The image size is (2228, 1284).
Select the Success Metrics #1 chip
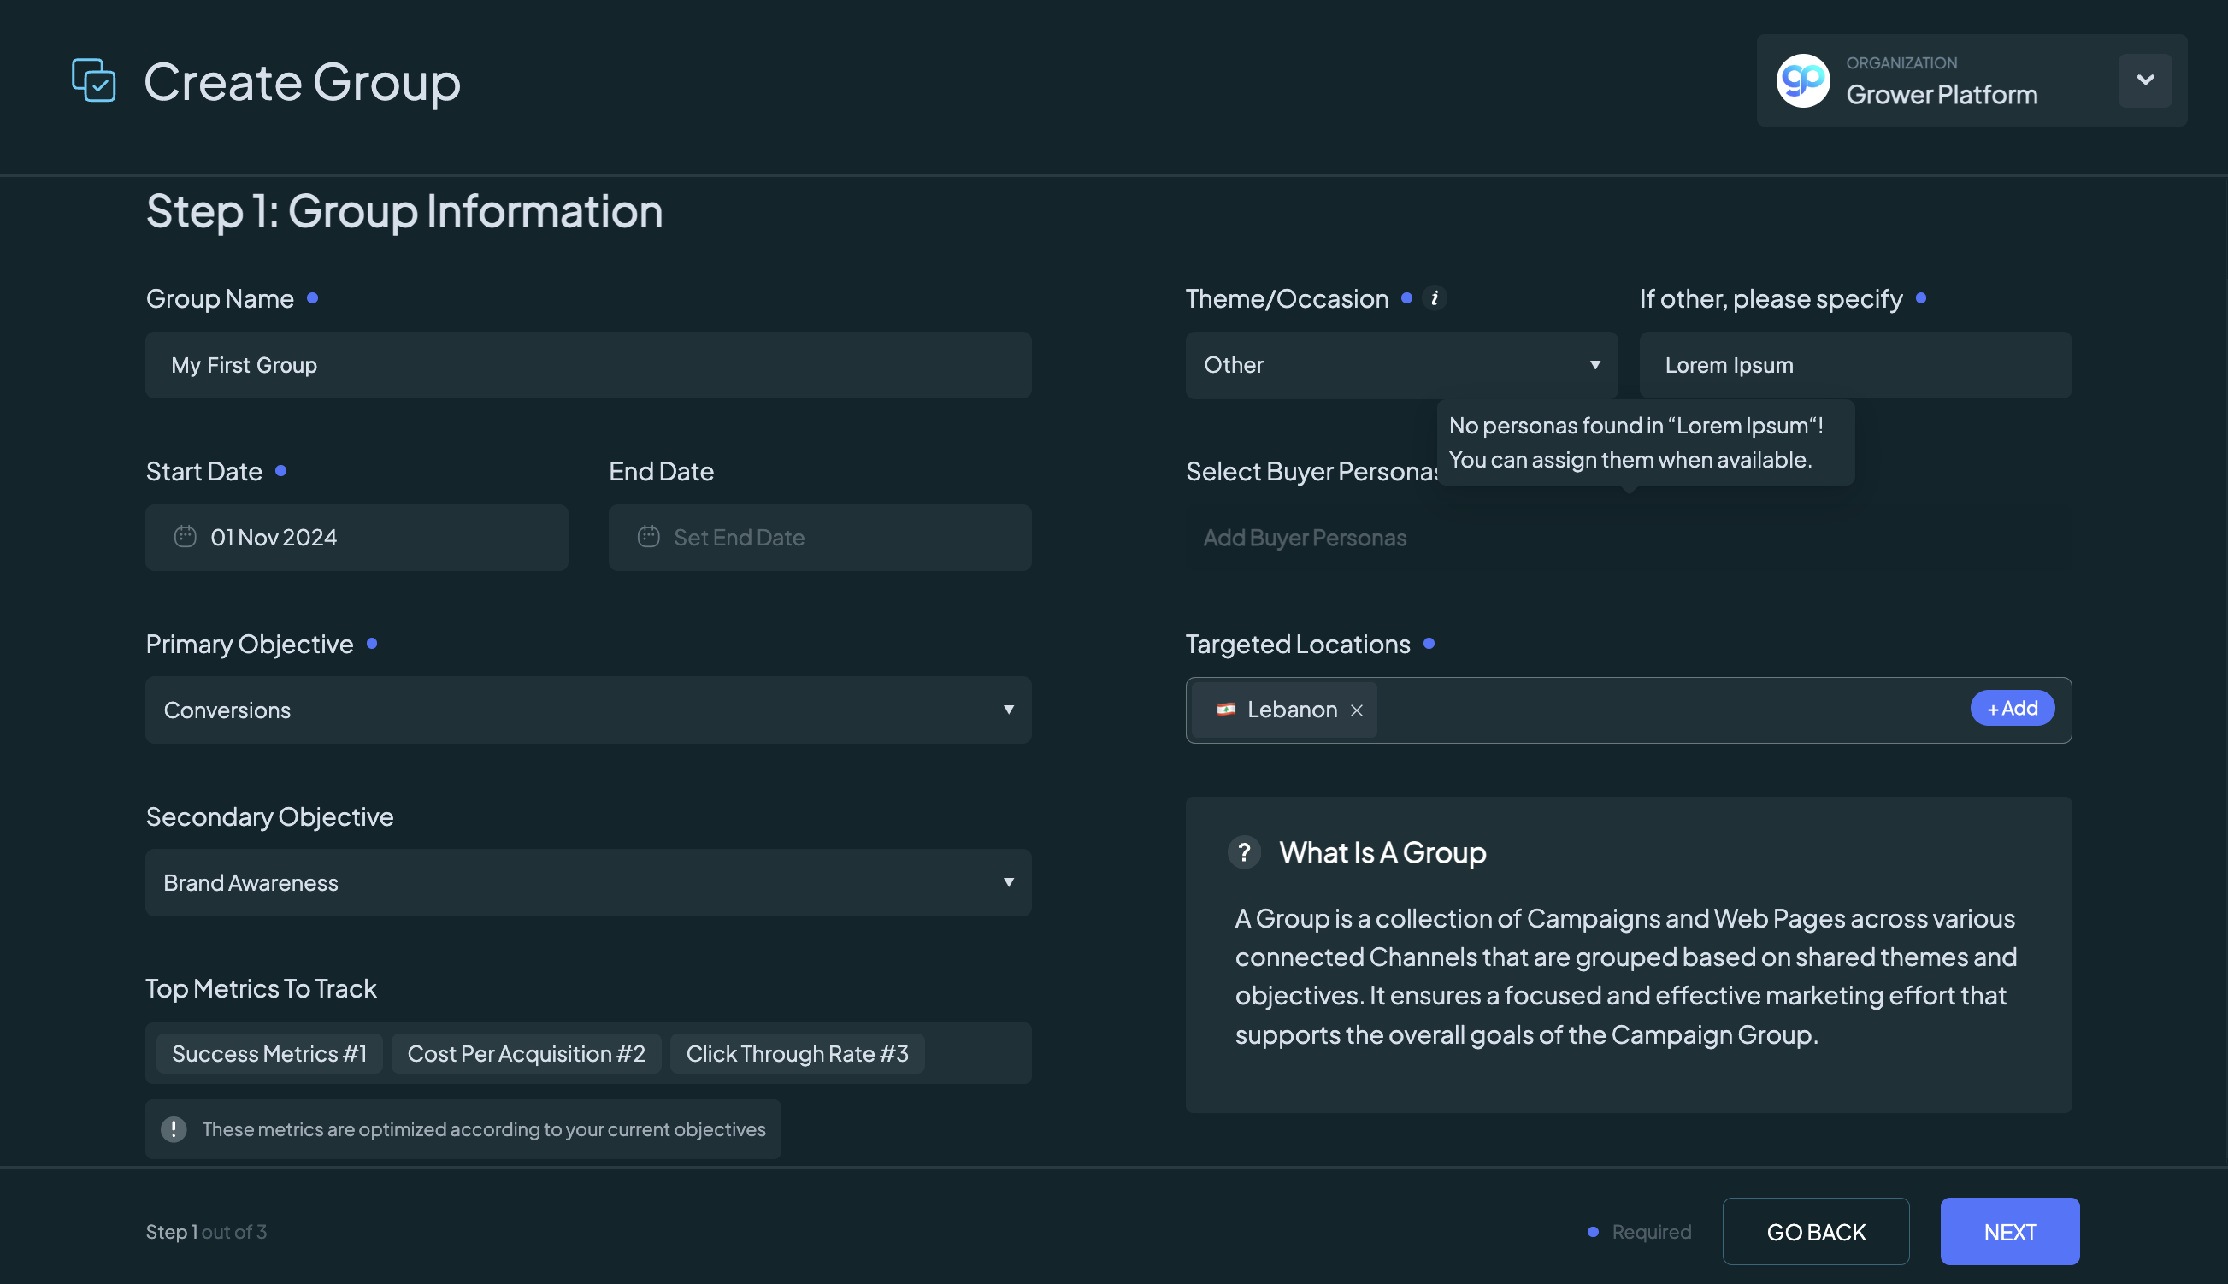[x=269, y=1053]
